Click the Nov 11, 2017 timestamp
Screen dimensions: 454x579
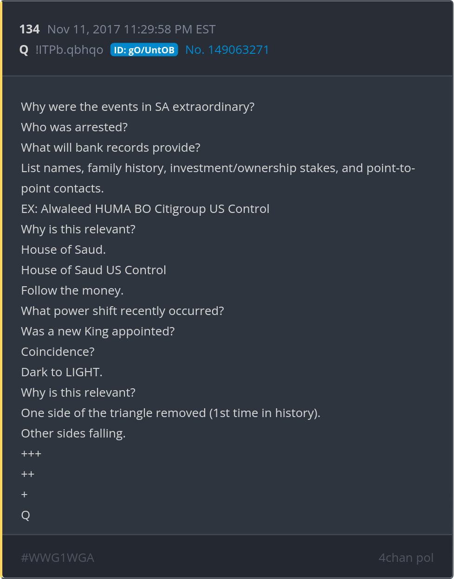tap(131, 29)
